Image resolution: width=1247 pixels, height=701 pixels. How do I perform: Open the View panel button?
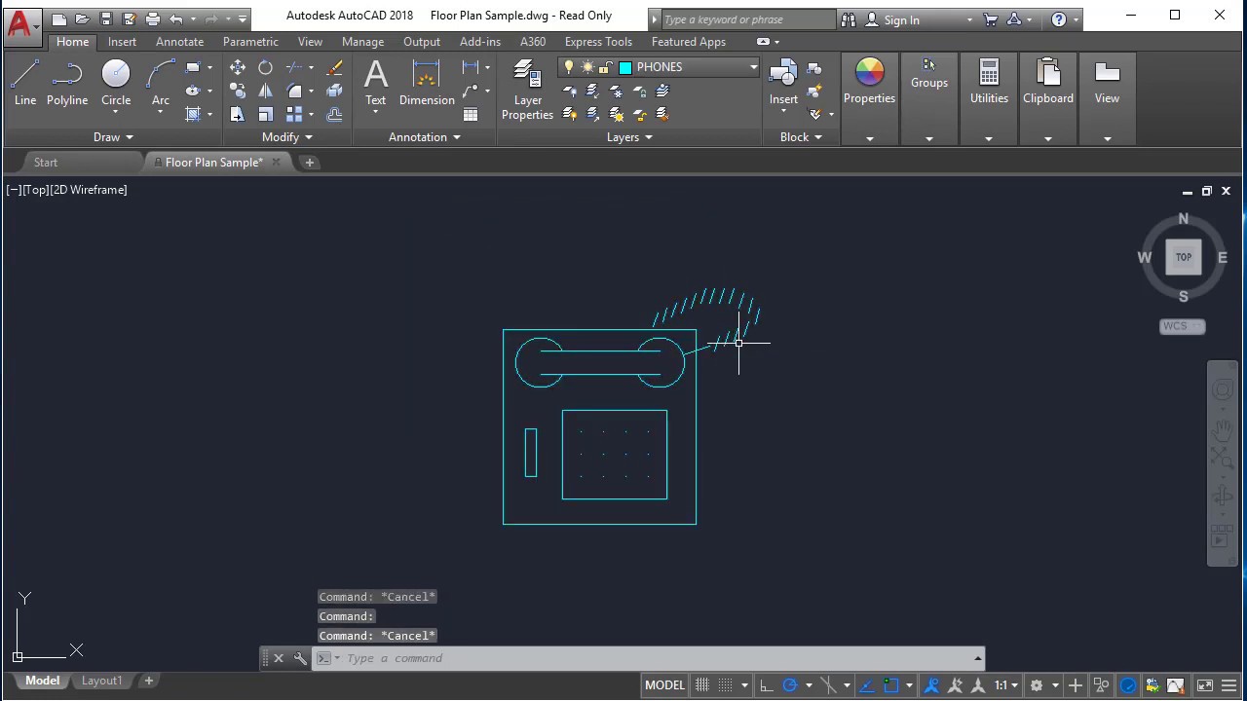(x=1107, y=81)
